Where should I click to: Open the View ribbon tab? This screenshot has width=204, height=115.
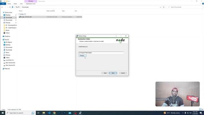click(21, 4)
